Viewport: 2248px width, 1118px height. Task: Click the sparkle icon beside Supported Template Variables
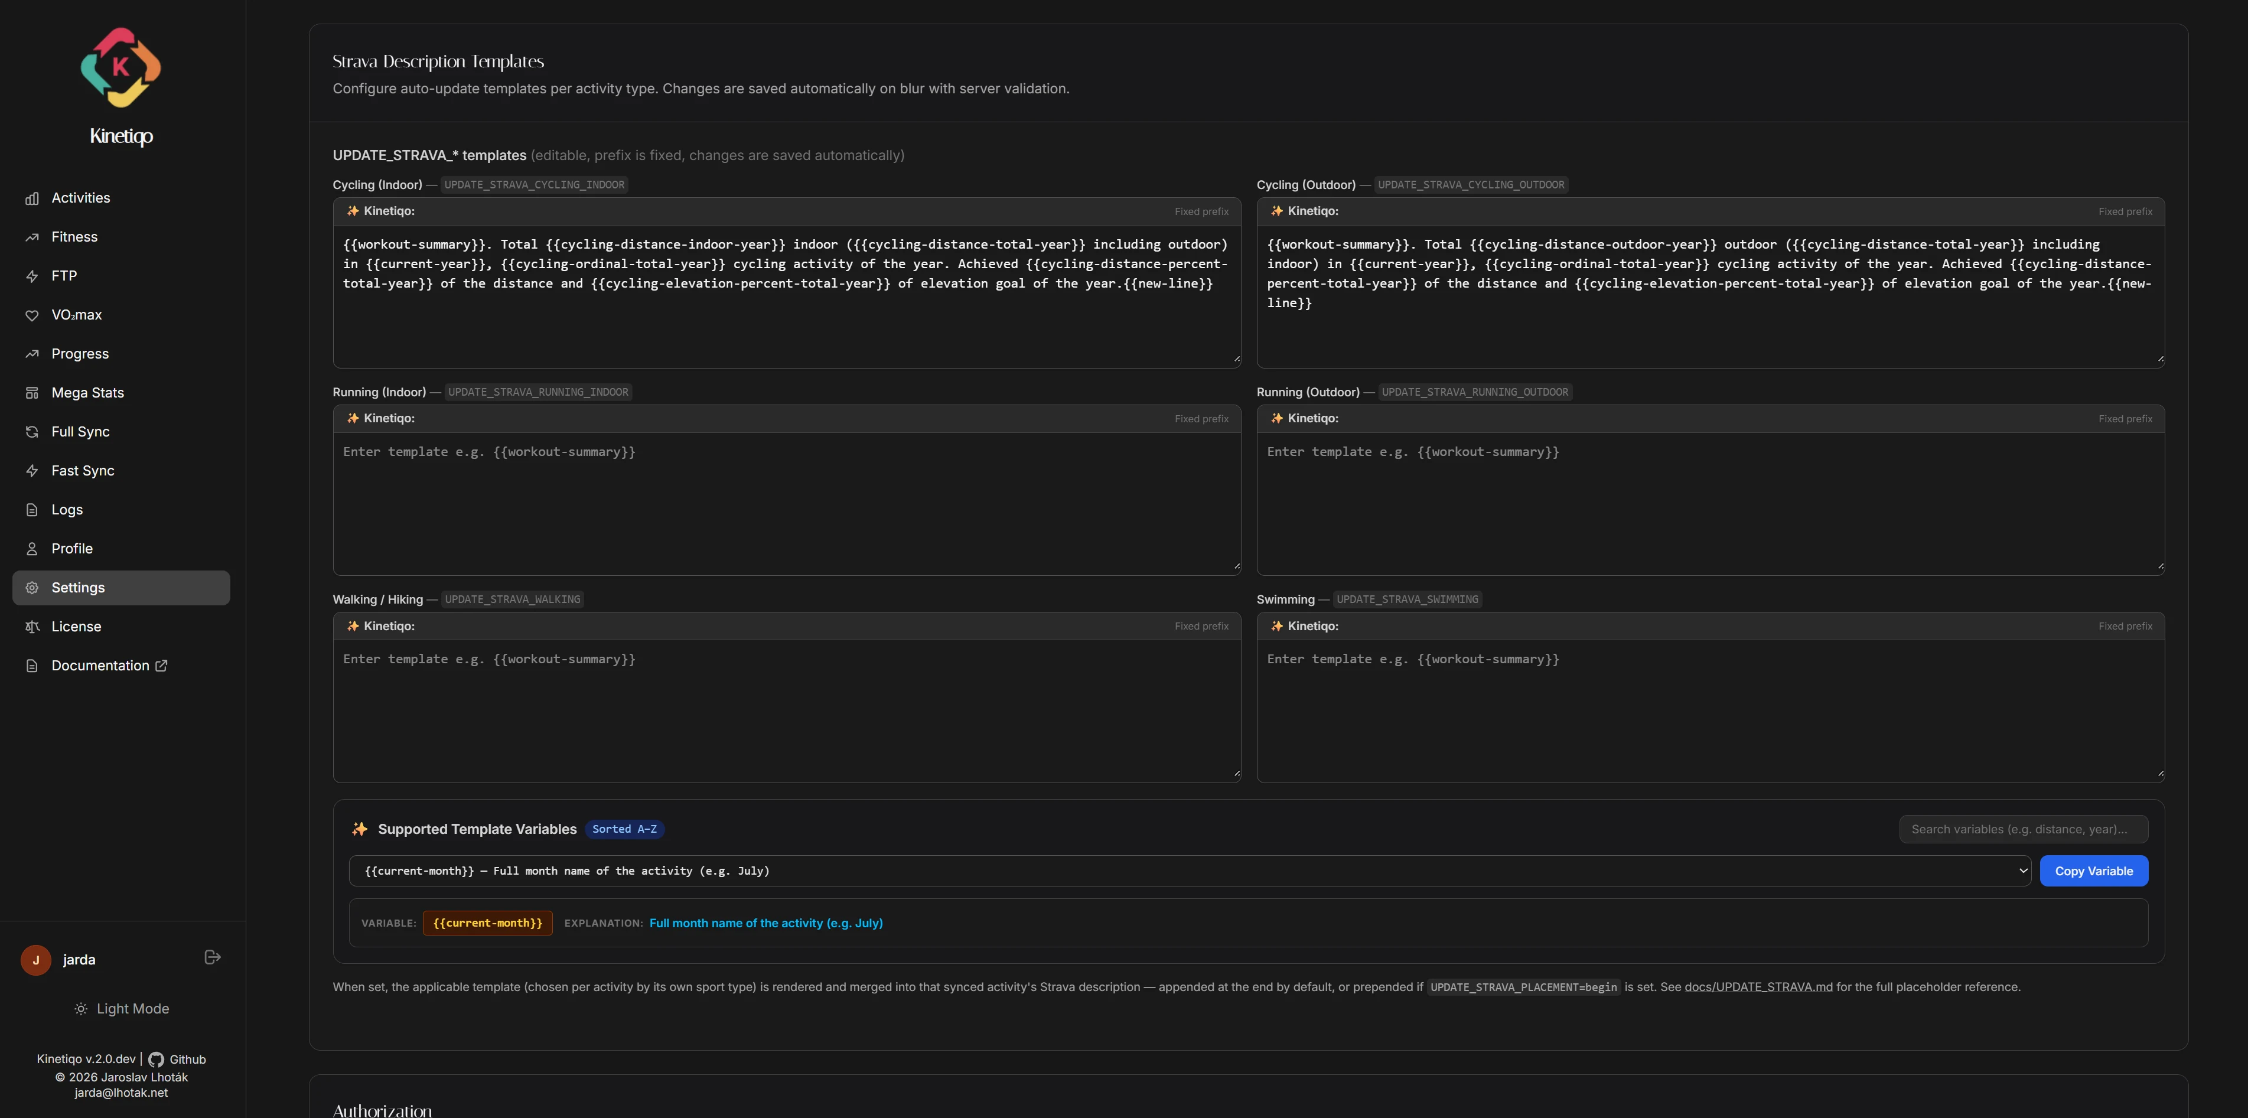click(x=360, y=829)
